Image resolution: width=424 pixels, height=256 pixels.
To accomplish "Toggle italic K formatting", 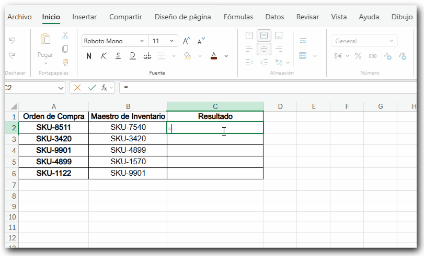I will pos(104,56).
